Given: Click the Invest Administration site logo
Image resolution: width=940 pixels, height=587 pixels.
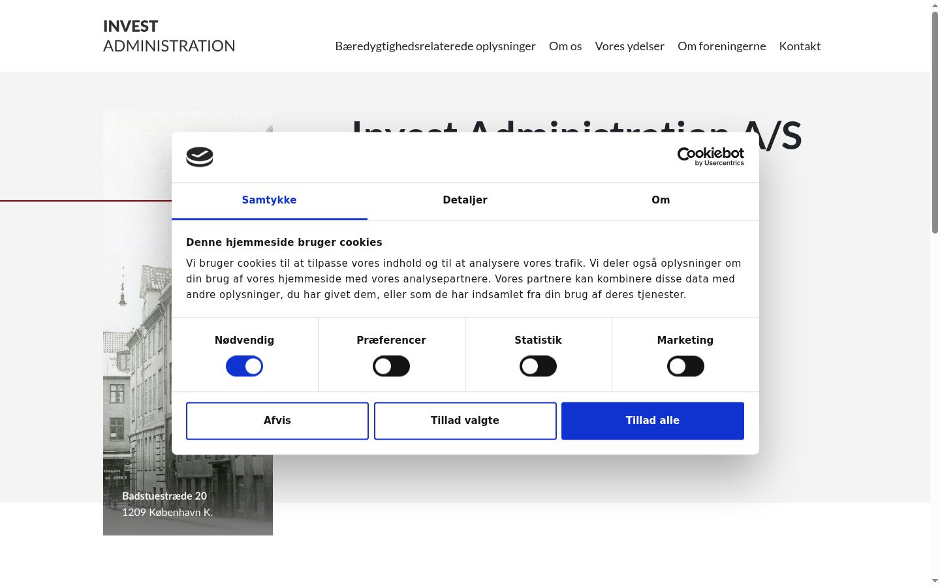Looking at the screenshot, I should pyautogui.click(x=169, y=36).
